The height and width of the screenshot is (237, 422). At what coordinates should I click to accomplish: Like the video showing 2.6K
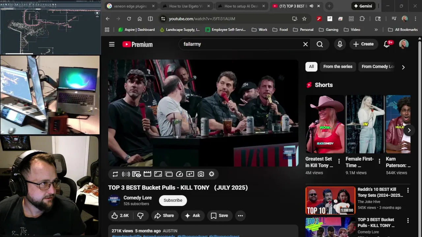tap(120, 216)
